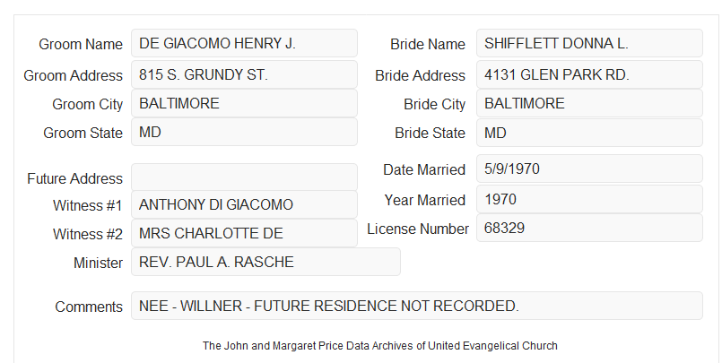The width and height of the screenshot is (722, 363).
Task: Click the Comments label
Action: (89, 307)
